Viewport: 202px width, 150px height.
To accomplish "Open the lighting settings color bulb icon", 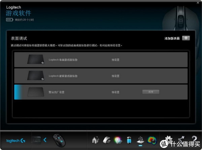I will 118,140.
